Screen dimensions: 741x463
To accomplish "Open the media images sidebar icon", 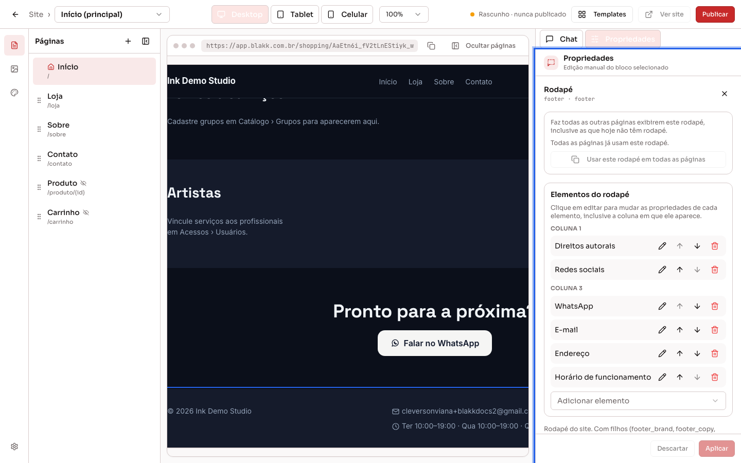I will tap(14, 69).
